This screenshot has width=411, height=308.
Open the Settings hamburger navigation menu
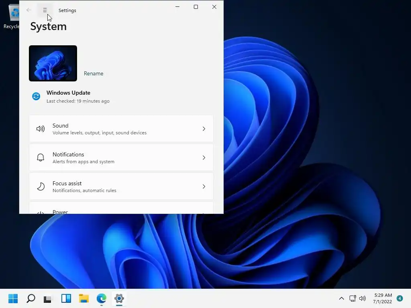(x=45, y=10)
